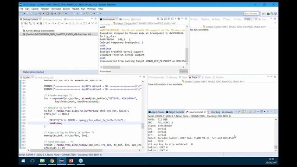Viewport: 297px width, 167px height.
Task: Open the App Console tab
Action: (x=156, y=112)
